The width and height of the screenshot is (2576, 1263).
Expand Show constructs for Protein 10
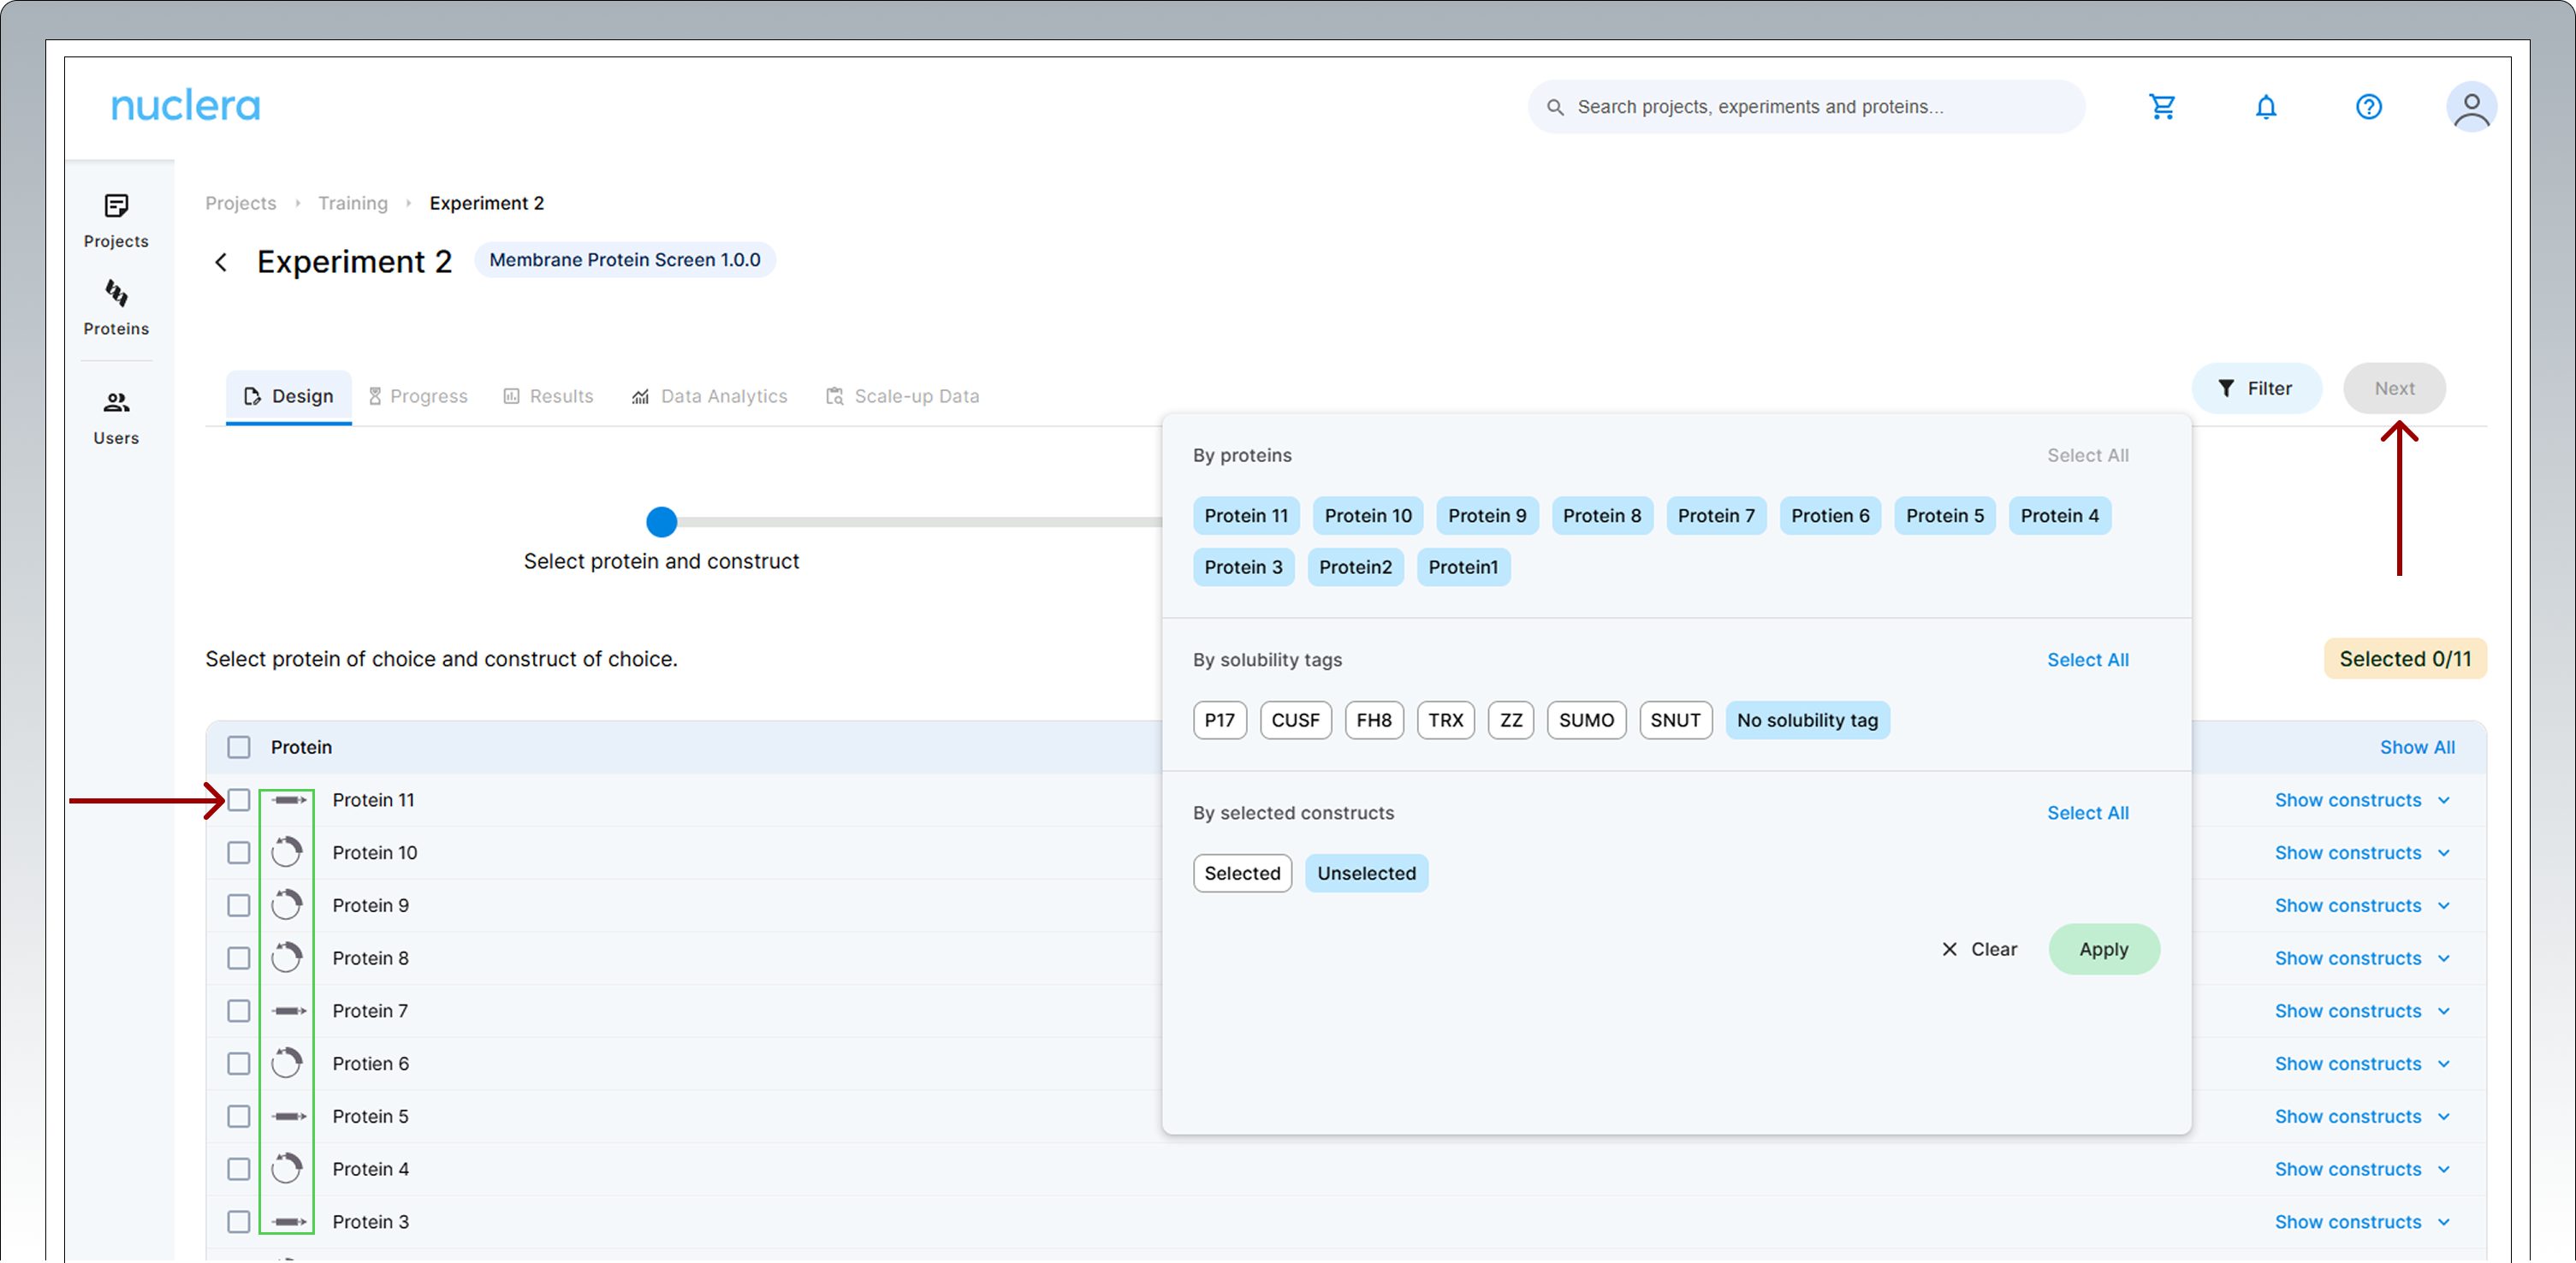pos(2362,852)
